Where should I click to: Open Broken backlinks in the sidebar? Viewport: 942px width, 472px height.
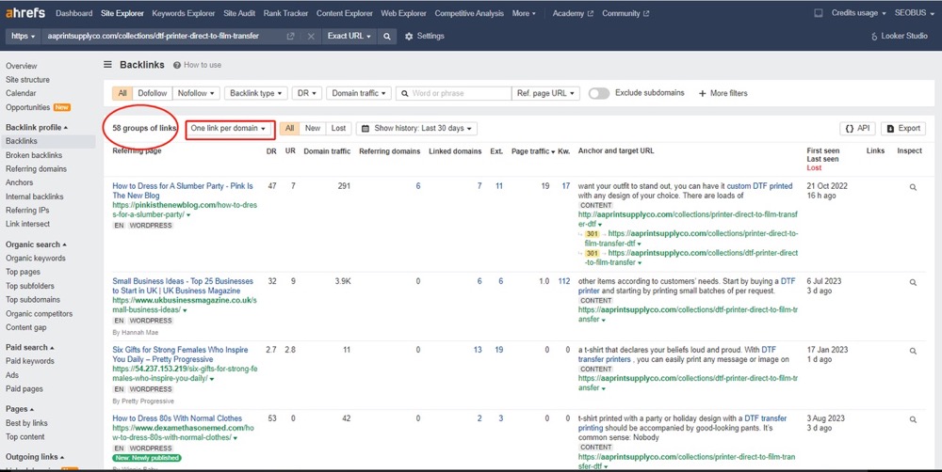[x=34, y=155]
